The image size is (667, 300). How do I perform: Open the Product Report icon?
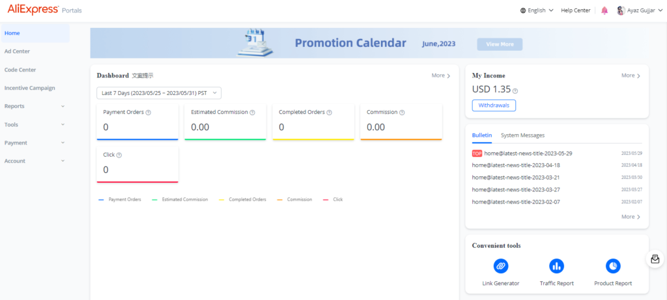coord(613,266)
